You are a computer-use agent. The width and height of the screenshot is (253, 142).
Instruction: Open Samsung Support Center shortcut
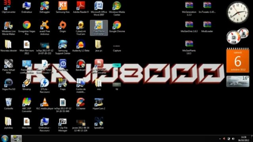(63, 47)
